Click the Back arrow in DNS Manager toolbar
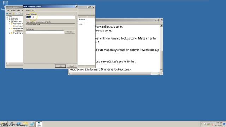 7,13
